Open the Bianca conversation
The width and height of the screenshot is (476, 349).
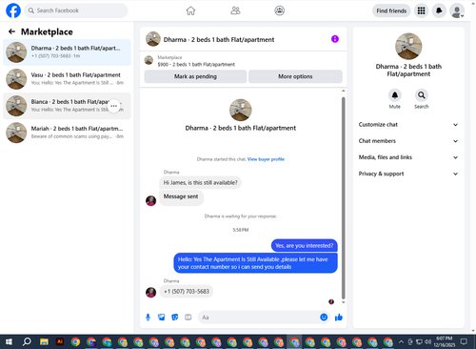pyautogui.click(x=67, y=106)
